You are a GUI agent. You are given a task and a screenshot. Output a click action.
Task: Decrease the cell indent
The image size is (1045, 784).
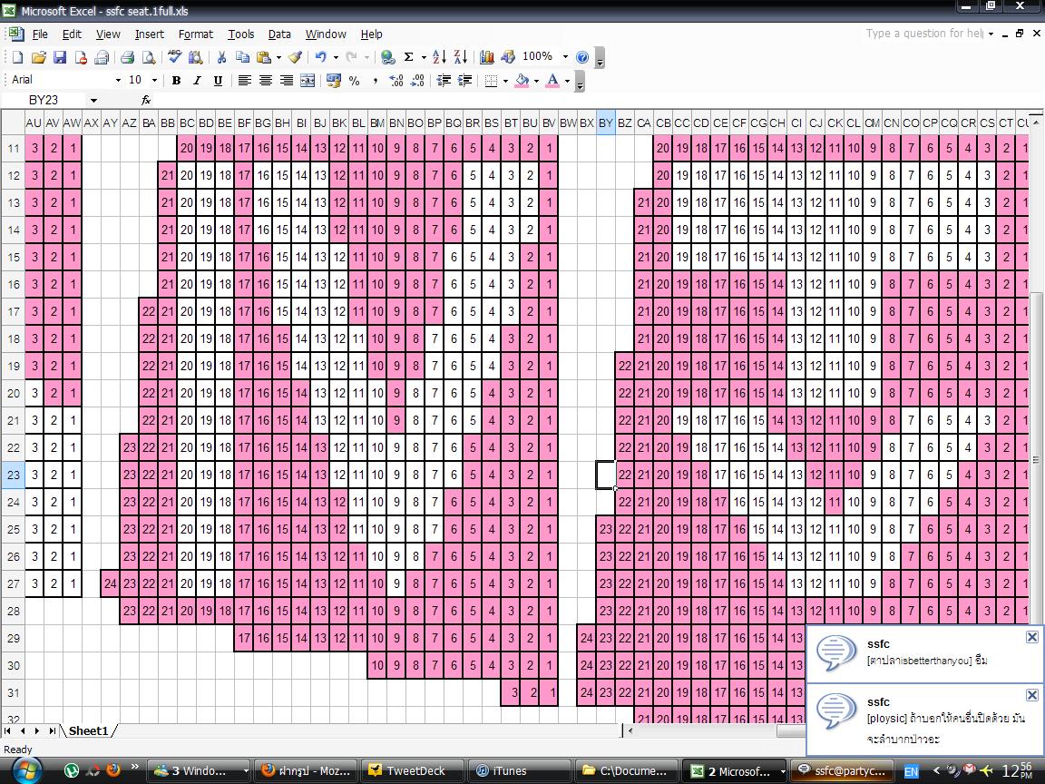coord(444,81)
